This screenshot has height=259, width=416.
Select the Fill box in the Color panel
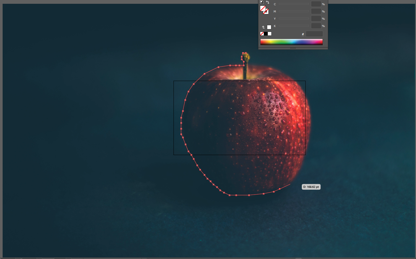263,8
